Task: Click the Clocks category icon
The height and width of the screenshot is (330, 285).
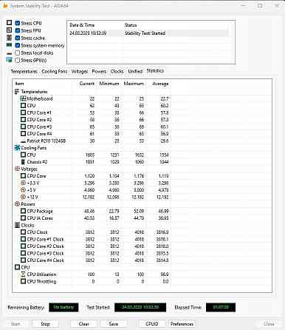Action: click(17, 225)
